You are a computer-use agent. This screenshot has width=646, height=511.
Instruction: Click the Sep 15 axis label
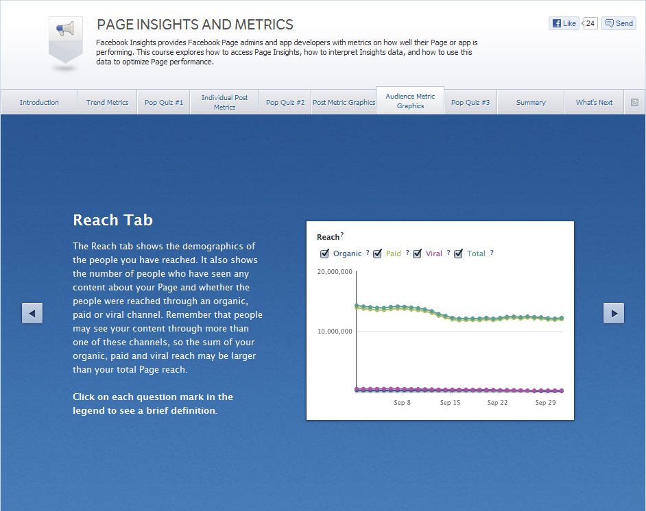(x=450, y=402)
